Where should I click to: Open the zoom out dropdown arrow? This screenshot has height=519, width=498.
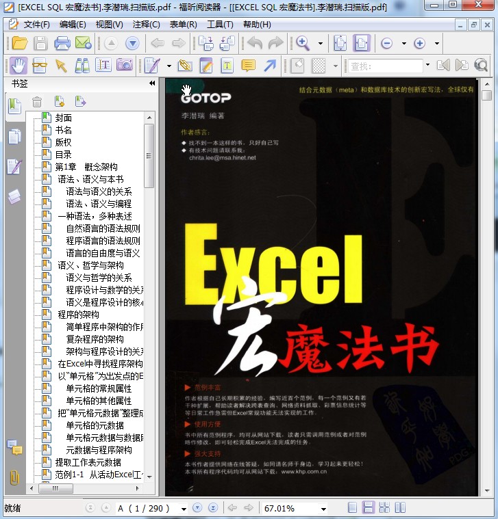click(x=403, y=43)
